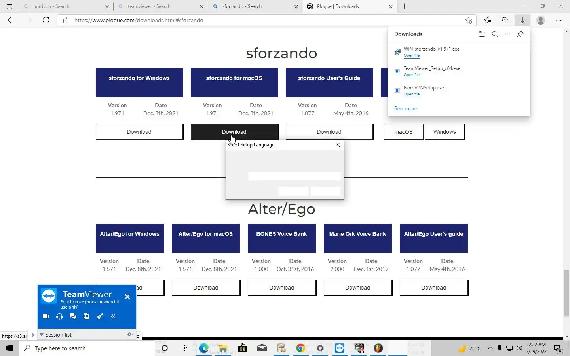
Task: Open TeamViewer session list gear dropdown
Action: coord(130,335)
